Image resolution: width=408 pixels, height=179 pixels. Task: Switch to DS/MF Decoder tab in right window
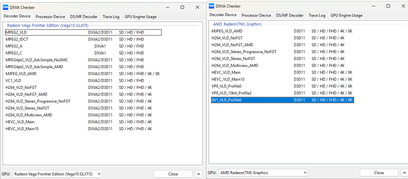point(290,15)
